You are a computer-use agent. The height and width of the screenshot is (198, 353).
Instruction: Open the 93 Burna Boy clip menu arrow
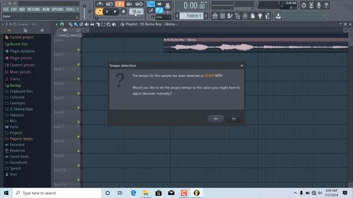pos(165,40)
